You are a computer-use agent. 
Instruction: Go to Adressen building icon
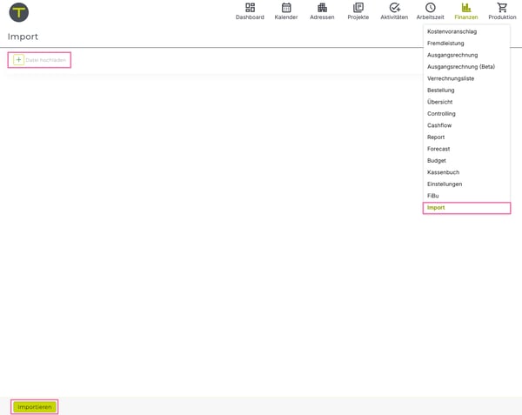[322, 8]
